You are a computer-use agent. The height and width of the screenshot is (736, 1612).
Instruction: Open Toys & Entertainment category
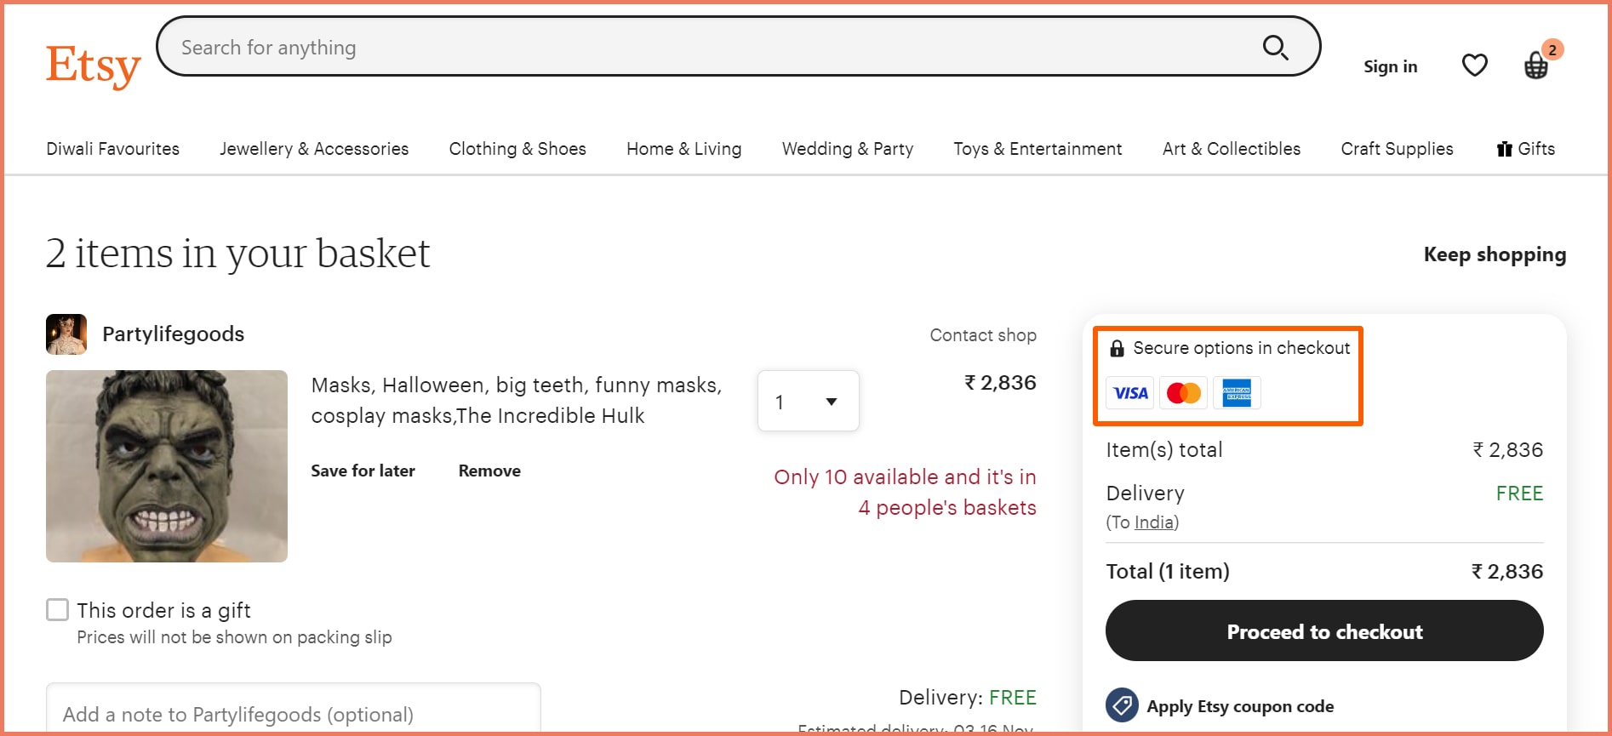pos(1038,149)
